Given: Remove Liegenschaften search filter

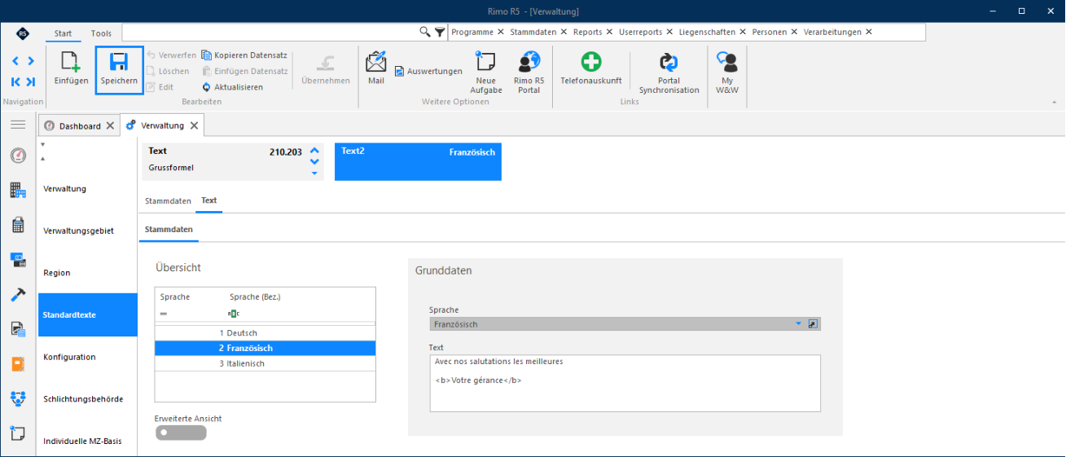Looking at the screenshot, I should pos(741,32).
